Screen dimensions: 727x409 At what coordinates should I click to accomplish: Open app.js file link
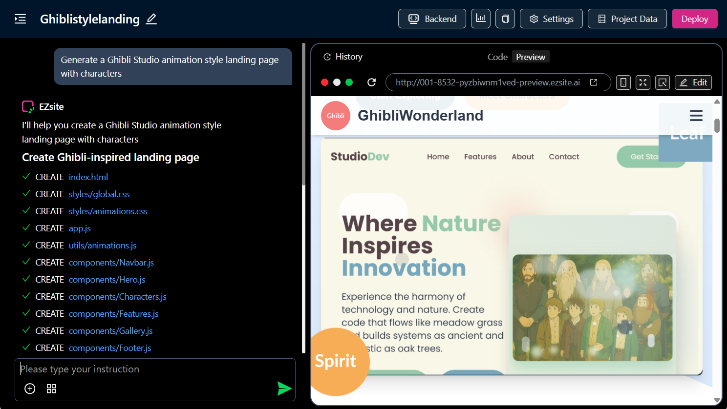pos(80,228)
